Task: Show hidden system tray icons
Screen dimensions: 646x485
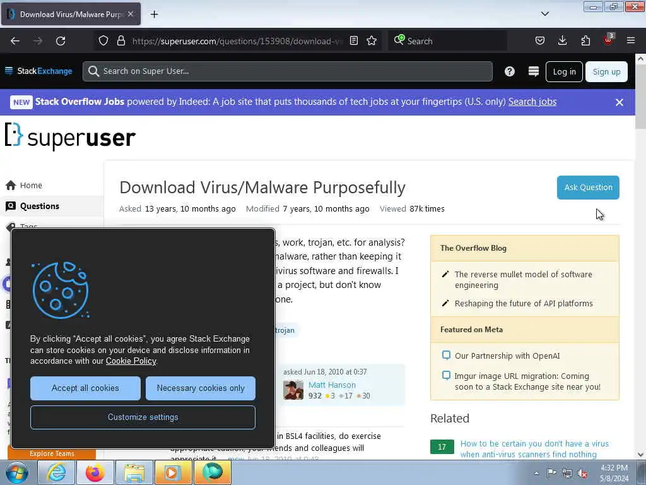Action: pyautogui.click(x=536, y=473)
